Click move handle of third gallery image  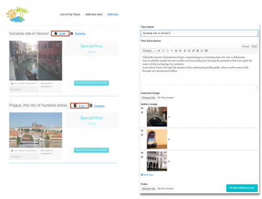[142, 153]
